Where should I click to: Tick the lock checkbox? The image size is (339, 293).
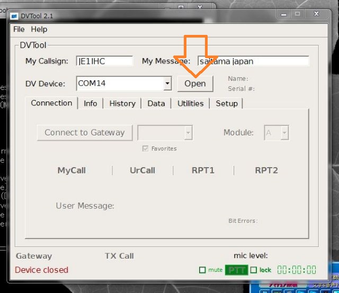pyautogui.click(x=254, y=270)
